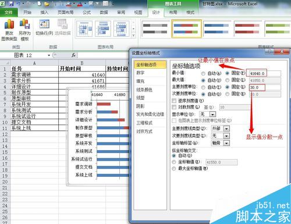Select Fixed radio for minor unit (次要刻度单位)
Image resolution: width=291 pixels, height=224 pixels.
228,94
